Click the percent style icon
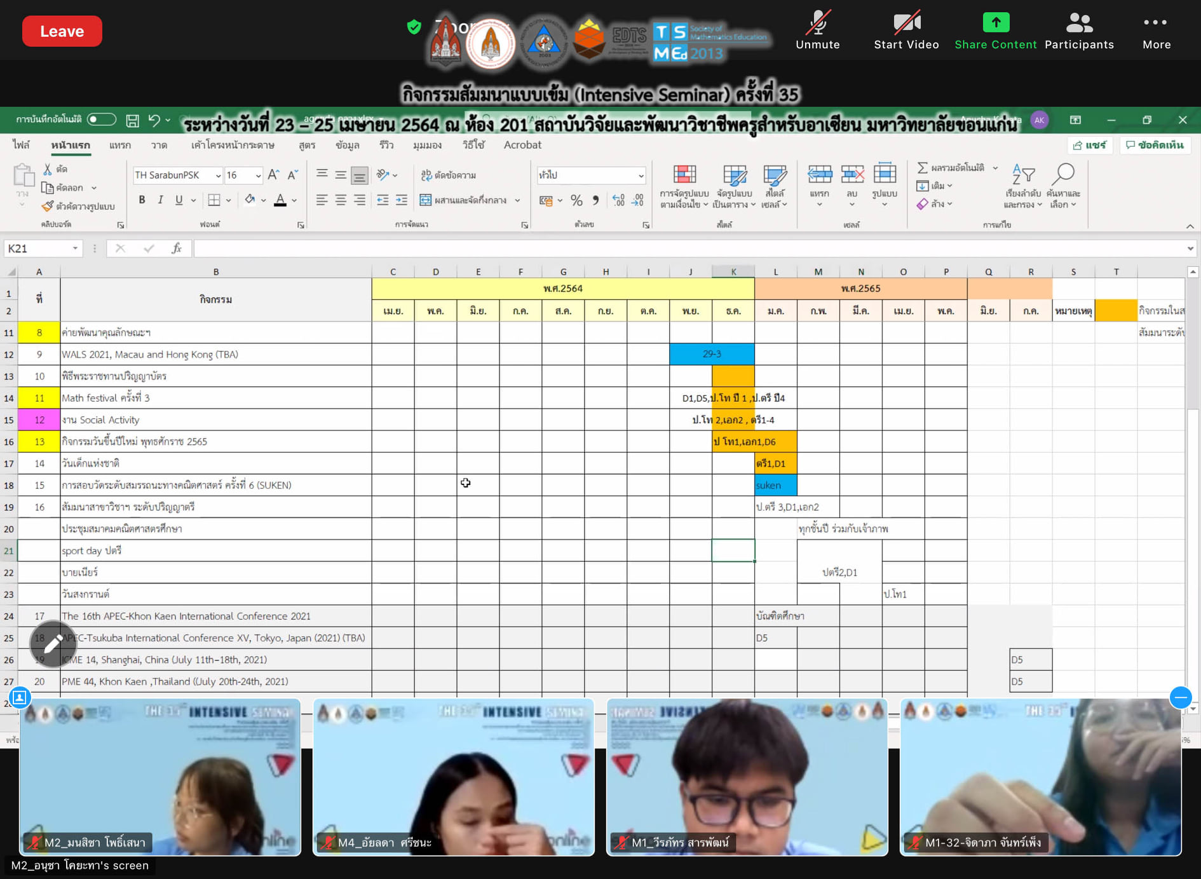 576,201
